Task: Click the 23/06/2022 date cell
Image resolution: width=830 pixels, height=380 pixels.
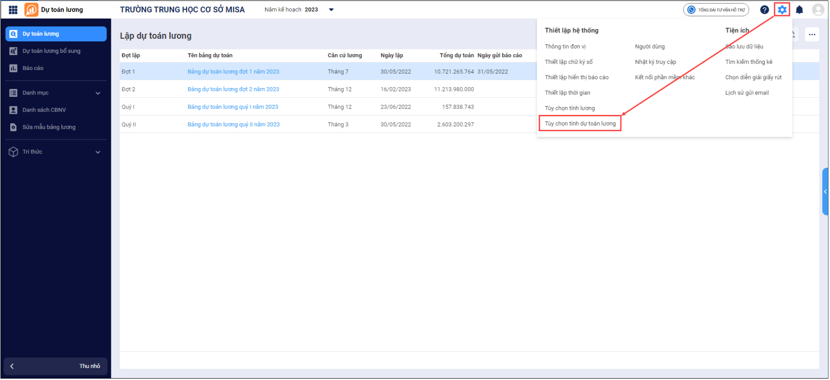Action: pos(396,107)
